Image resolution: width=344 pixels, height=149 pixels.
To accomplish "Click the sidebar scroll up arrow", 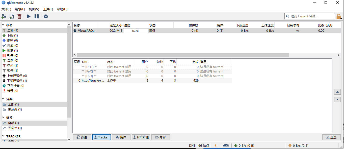I will 69,24.
